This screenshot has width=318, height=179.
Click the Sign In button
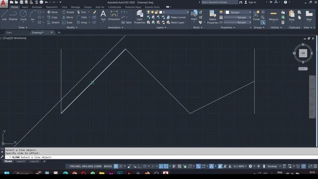click(250, 2)
